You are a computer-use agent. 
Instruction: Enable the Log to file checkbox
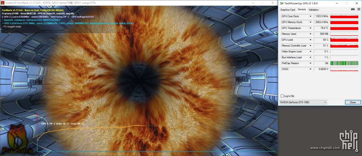point(282,96)
